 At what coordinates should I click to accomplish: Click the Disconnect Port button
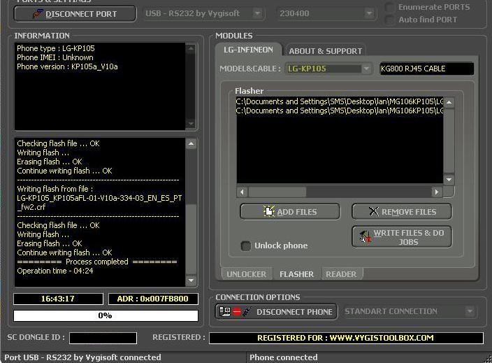pyautogui.click(x=75, y=14)
